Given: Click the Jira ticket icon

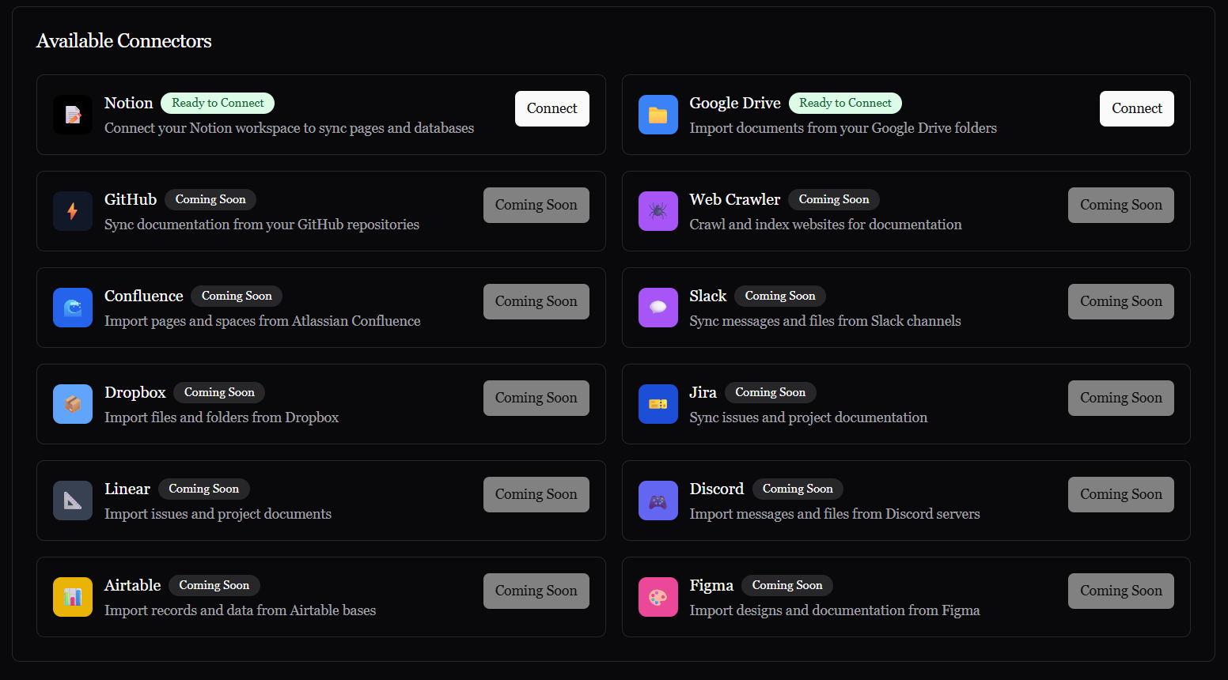Looking at the screenshot, I should point(658,404).
